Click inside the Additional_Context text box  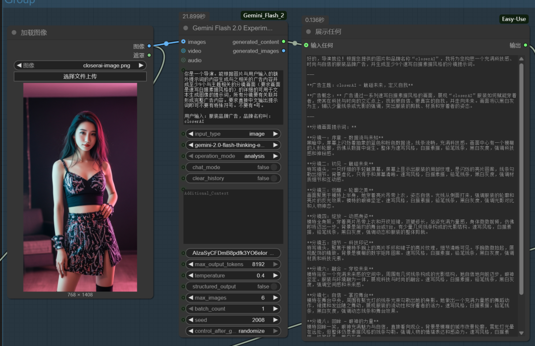[233, 216]
